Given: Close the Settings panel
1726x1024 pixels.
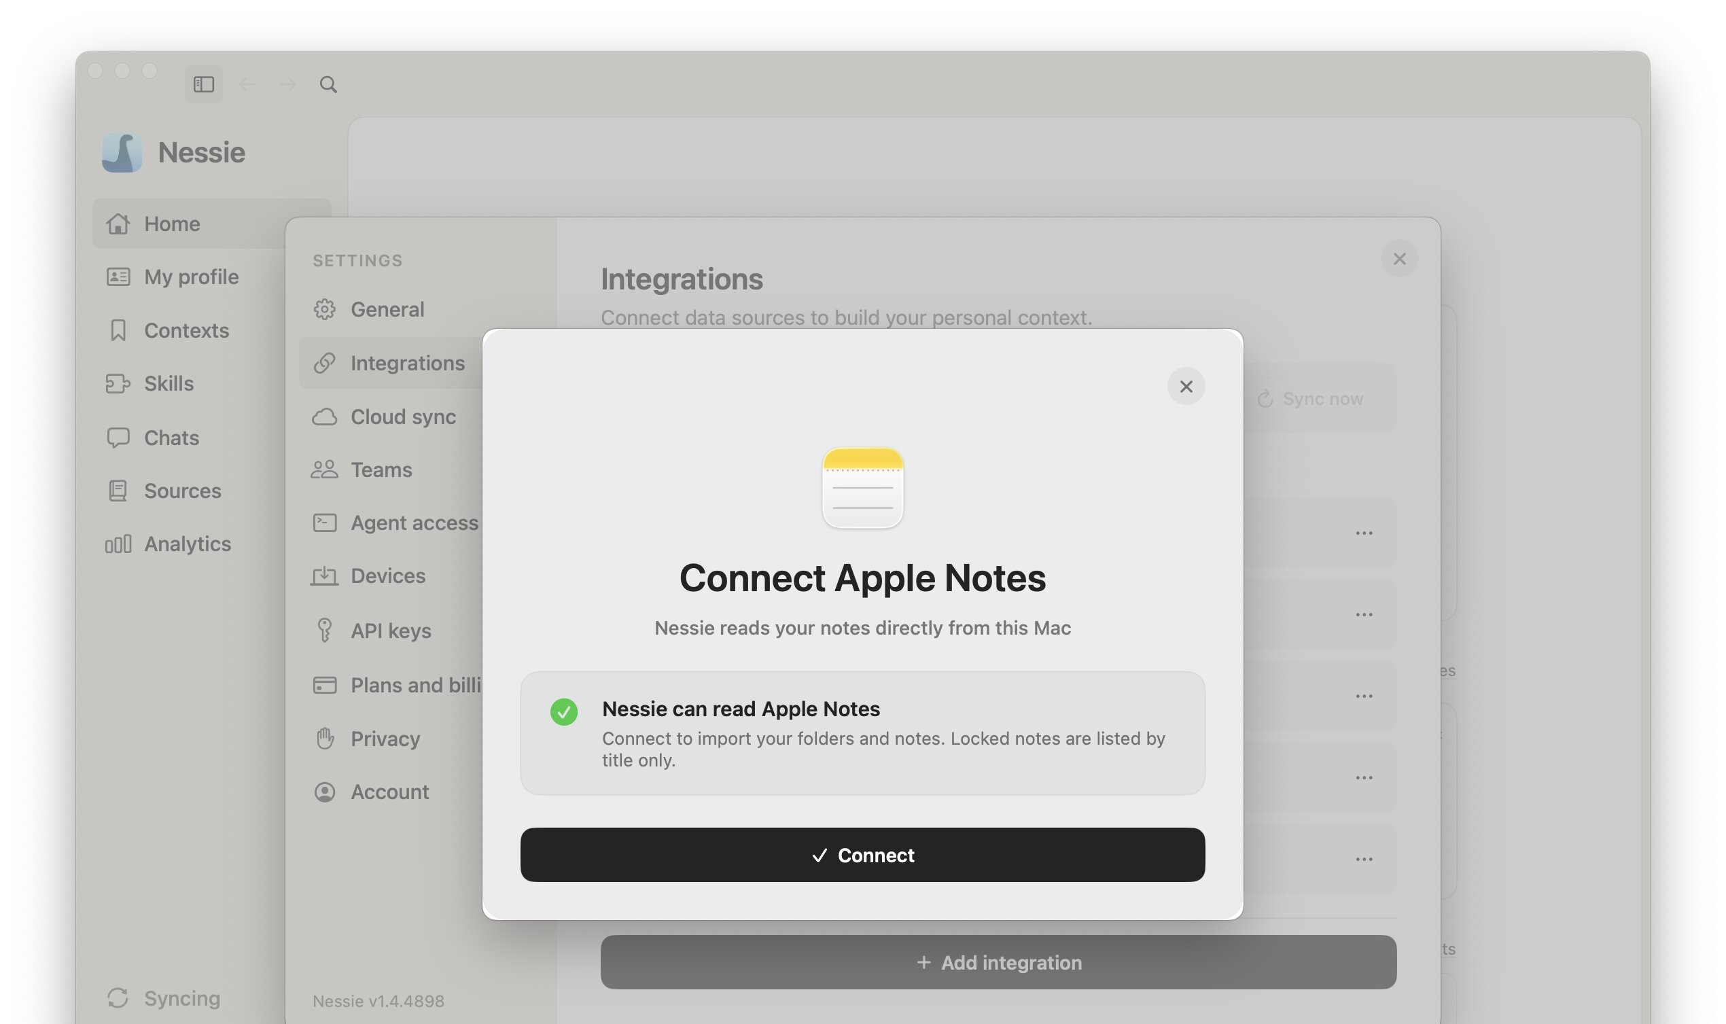Looking at the screenshot, I should (x=1399, y=259).
